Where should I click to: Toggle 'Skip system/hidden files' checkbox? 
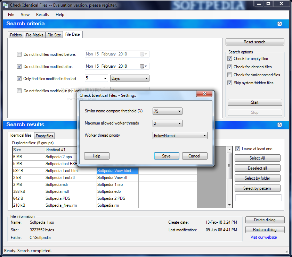230,83
